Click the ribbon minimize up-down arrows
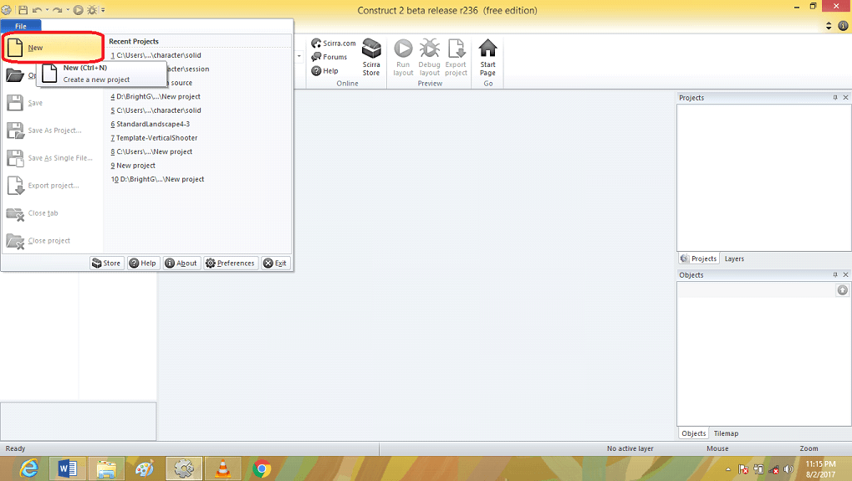 click(829, 26)
